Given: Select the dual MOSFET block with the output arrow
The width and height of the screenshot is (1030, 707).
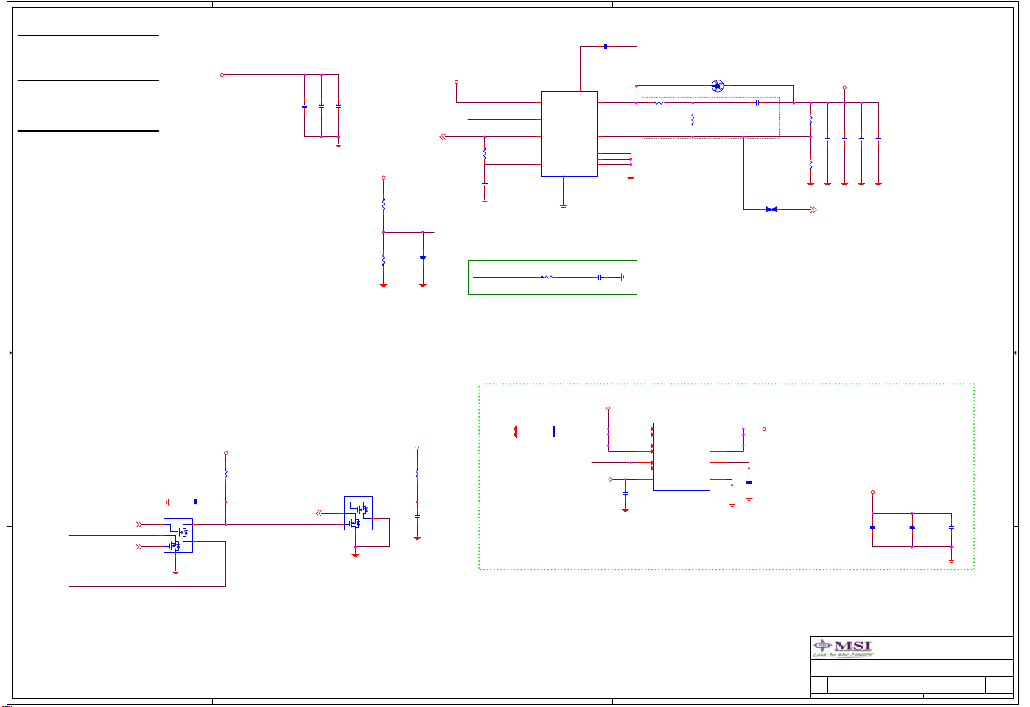Looking at the screenshot, I should [358, 513].
